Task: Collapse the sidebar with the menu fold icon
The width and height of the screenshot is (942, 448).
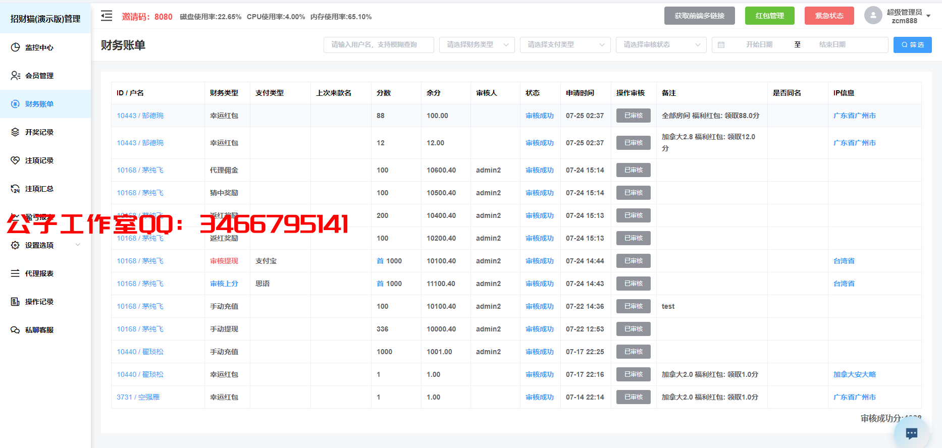Action: point(107,16)
